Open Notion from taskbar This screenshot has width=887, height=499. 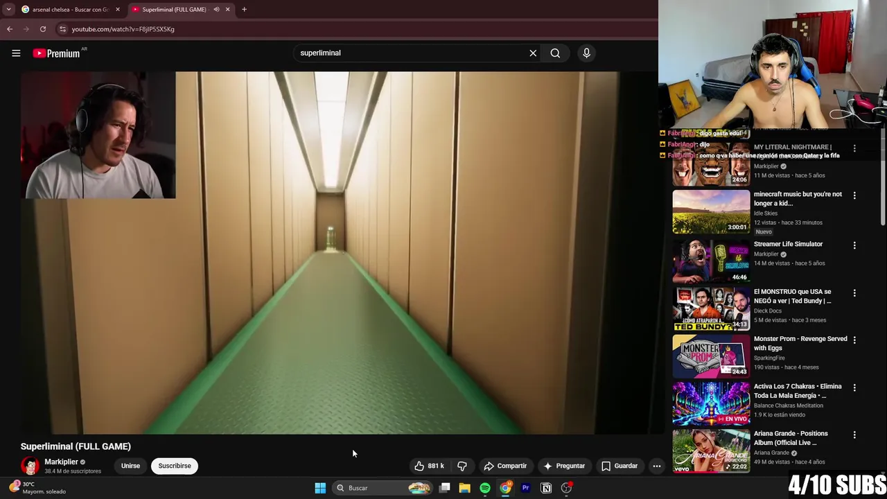click(546, 488)
